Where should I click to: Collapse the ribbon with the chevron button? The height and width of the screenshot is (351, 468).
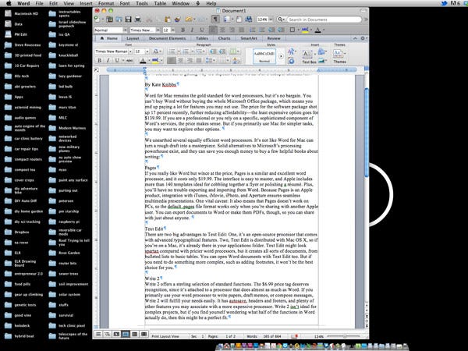[x=355, y=38]
